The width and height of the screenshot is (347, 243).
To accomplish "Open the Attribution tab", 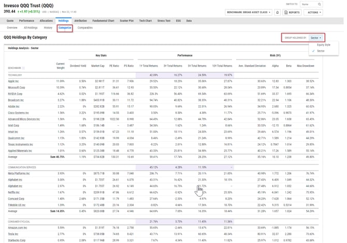I will [81, 21].
